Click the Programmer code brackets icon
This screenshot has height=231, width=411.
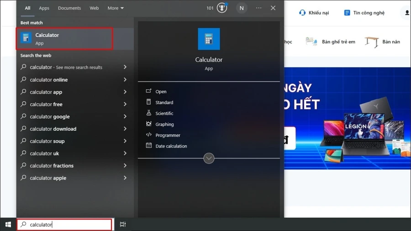click(x=148, y=135)
